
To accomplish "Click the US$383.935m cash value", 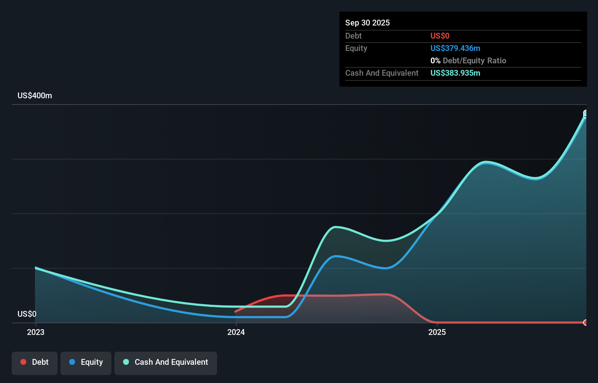I will [455, 73].
